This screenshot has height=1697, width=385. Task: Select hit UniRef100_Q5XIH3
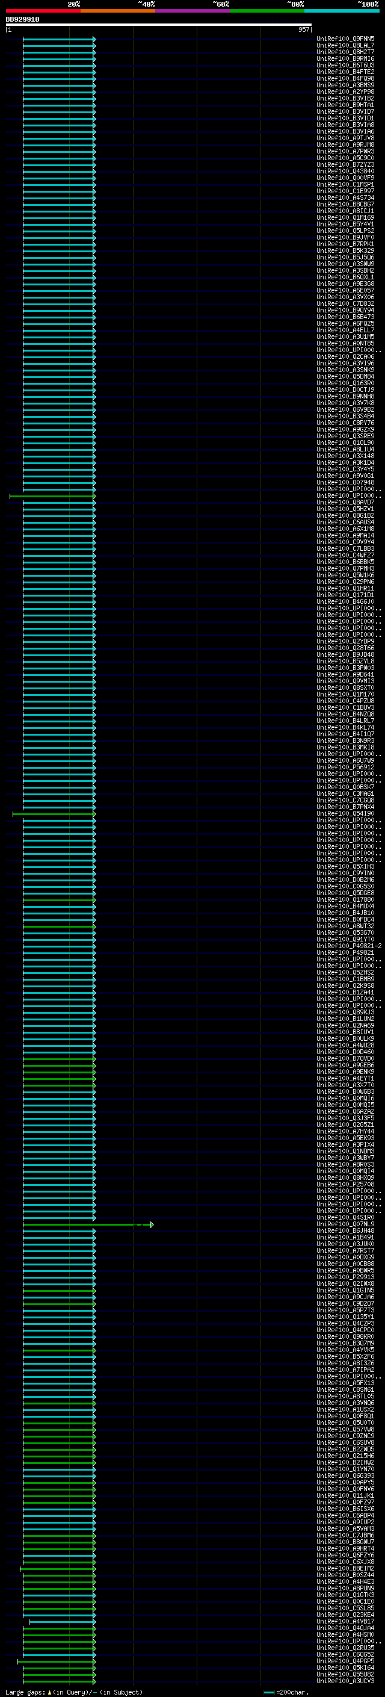tap(345, 867)
